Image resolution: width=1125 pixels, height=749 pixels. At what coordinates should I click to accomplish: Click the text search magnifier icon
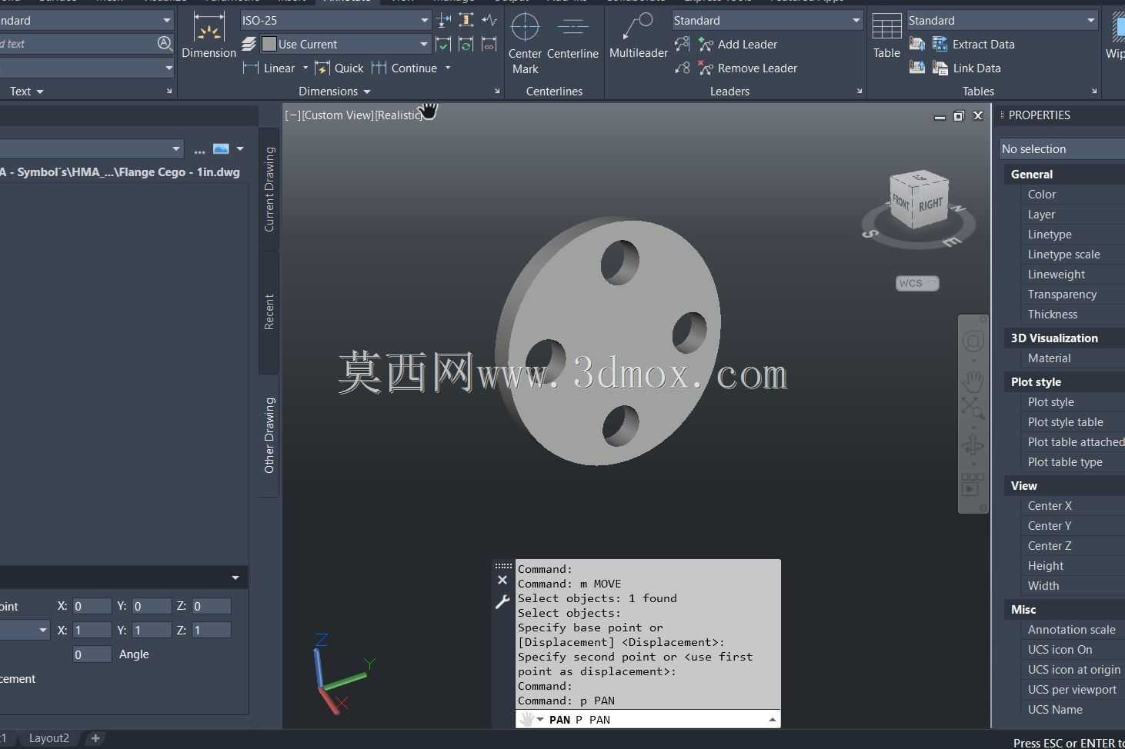click(164, 44)
